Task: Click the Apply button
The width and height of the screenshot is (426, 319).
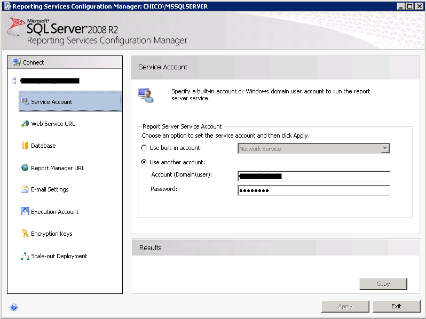Action: (345, 306)
